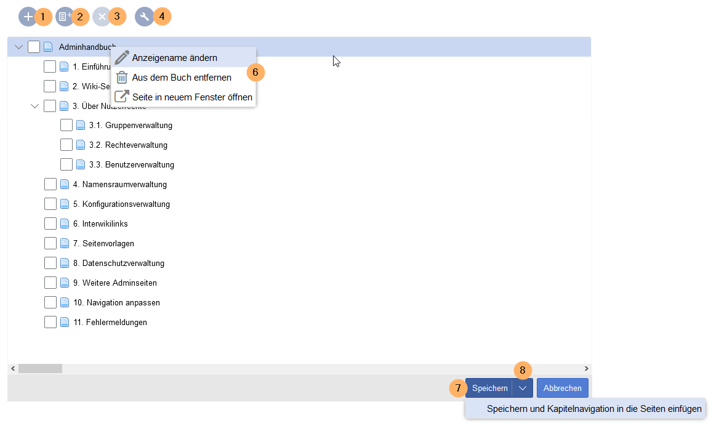Open the wrench metadata settings icon
This screenshot has height=431, width=719.
(x=144, y=17)
